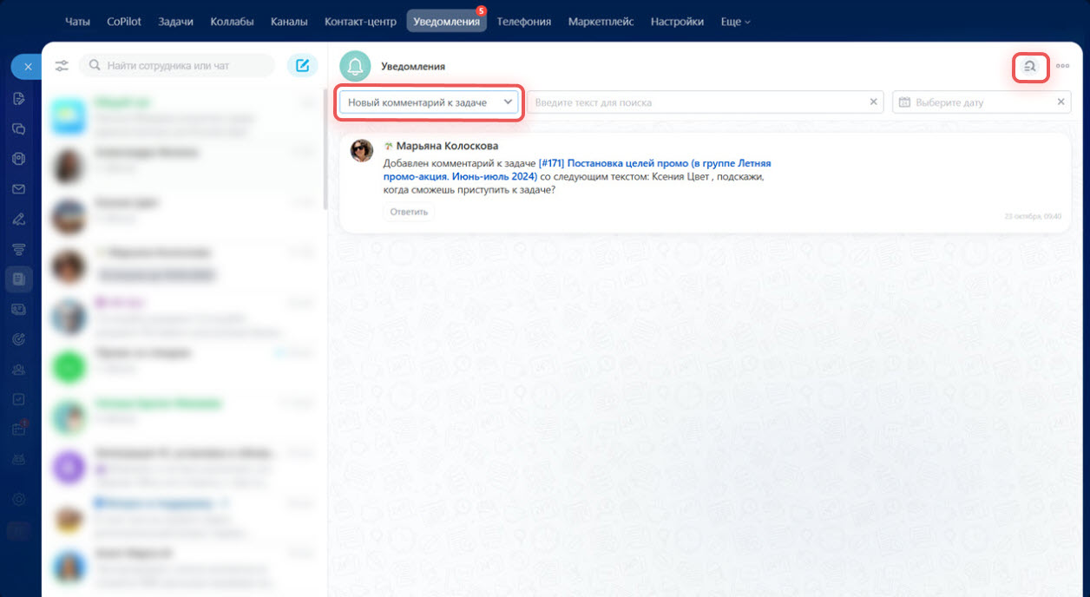Open the three-dots menu in notifications header
The height and width of the screenshot is (597, 1090).
click(1062, 67)
